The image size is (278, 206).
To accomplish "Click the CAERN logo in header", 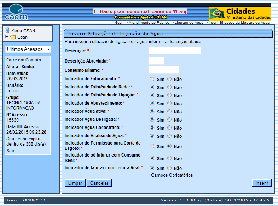I will pyautogui.click(x=17, y=12).
